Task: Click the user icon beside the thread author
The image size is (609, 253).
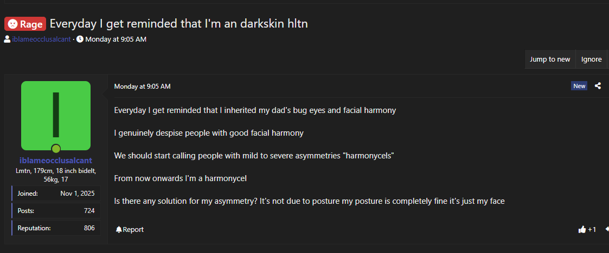Action: tap(7, 39)
